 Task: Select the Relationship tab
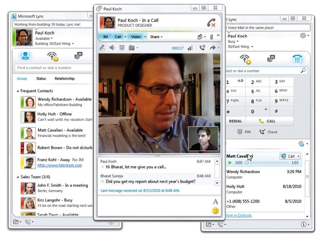(x=65, y=78)
